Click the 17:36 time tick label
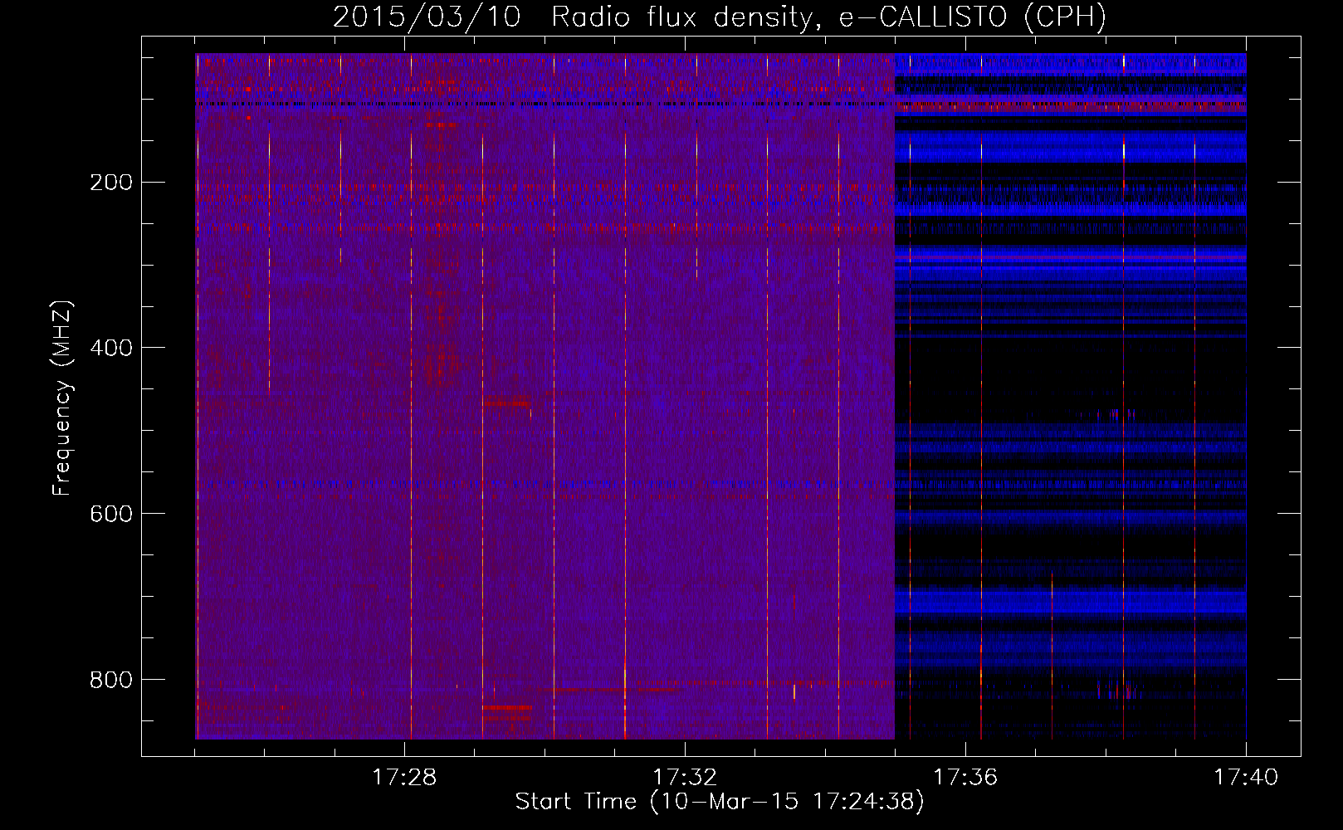1343x830 pixels. click(965, 778)
